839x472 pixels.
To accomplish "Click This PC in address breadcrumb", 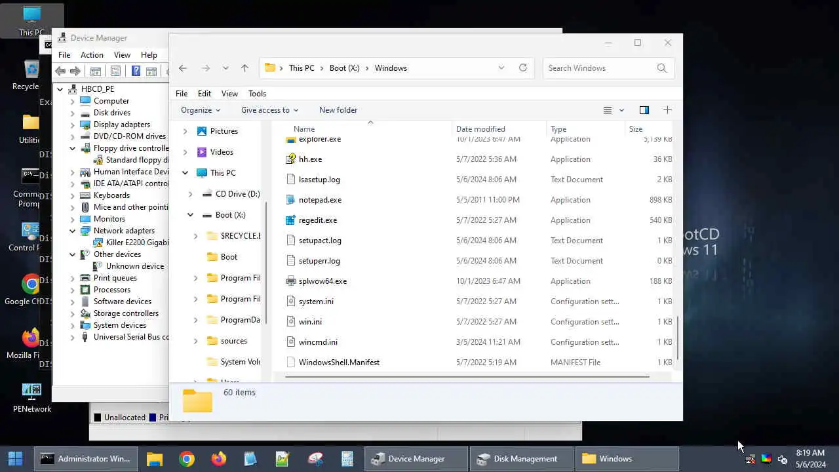I will [x=302, y=68].
